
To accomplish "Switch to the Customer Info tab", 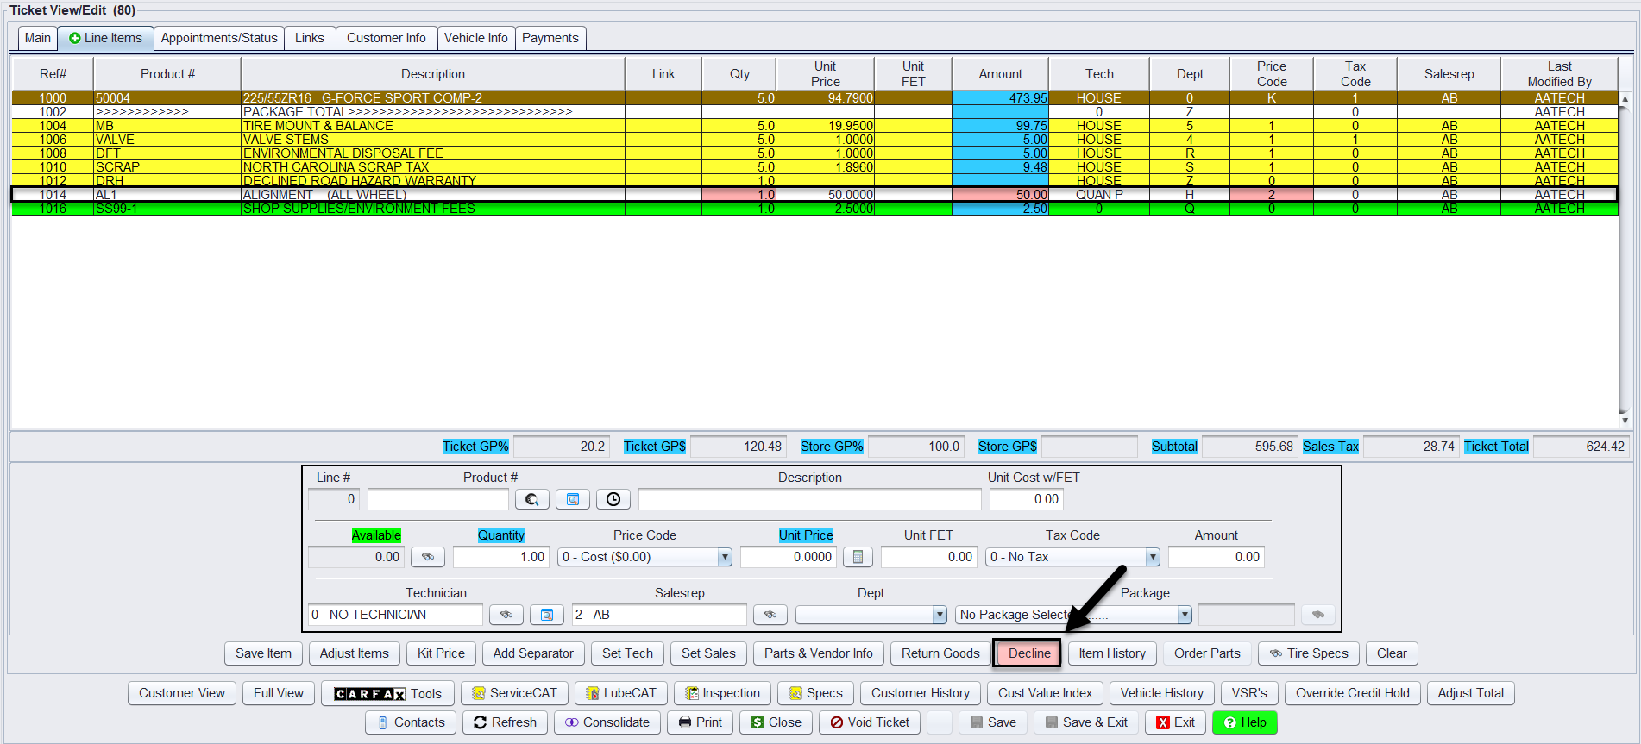I will (x=386, y=38).
